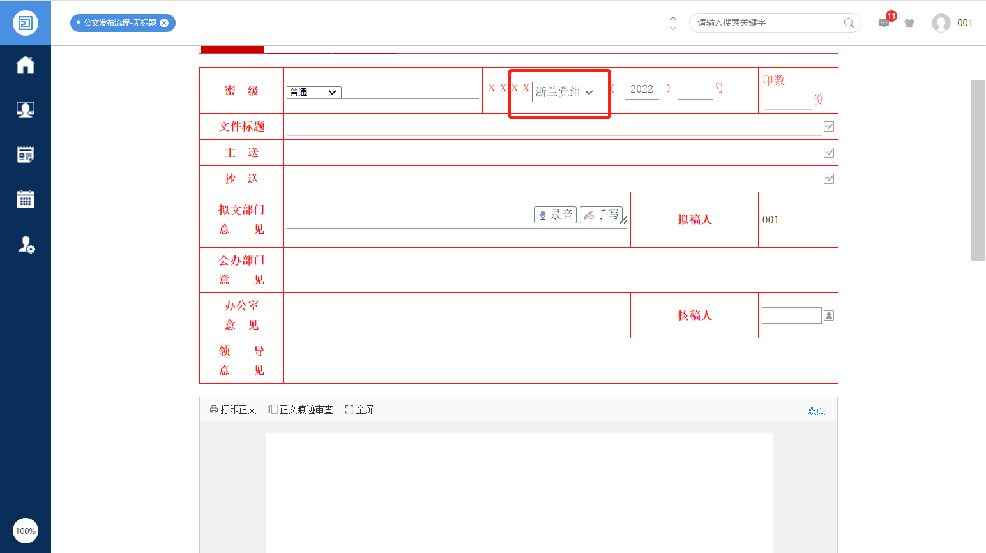This screenshot has height=553, width=986.
Task: Open the news board sidebar icon
Action: pyautogui.click(x=26, y=155)
